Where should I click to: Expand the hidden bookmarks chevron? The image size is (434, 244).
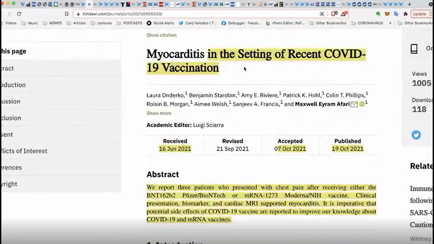click(390, 23)
